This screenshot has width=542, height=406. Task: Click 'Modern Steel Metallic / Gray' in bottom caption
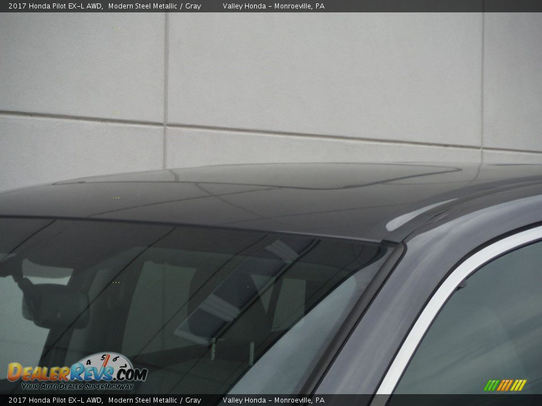click(154, 400)
